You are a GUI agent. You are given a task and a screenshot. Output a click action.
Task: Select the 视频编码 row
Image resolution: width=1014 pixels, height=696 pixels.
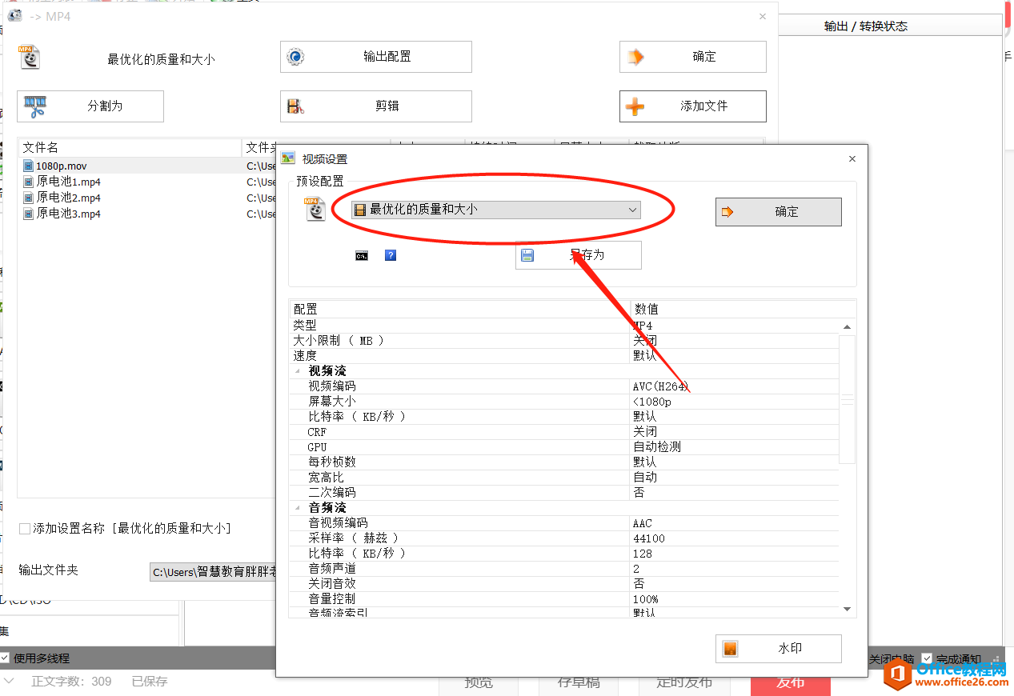[564, 386]
